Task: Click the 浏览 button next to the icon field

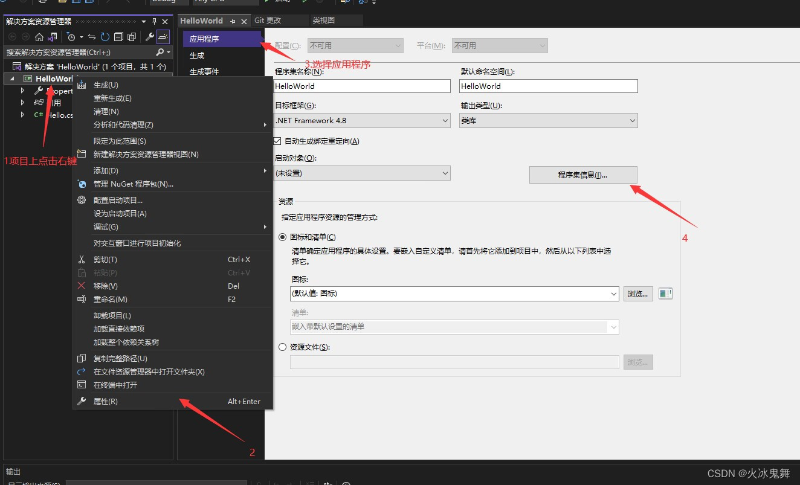Action: click(637, 293)
